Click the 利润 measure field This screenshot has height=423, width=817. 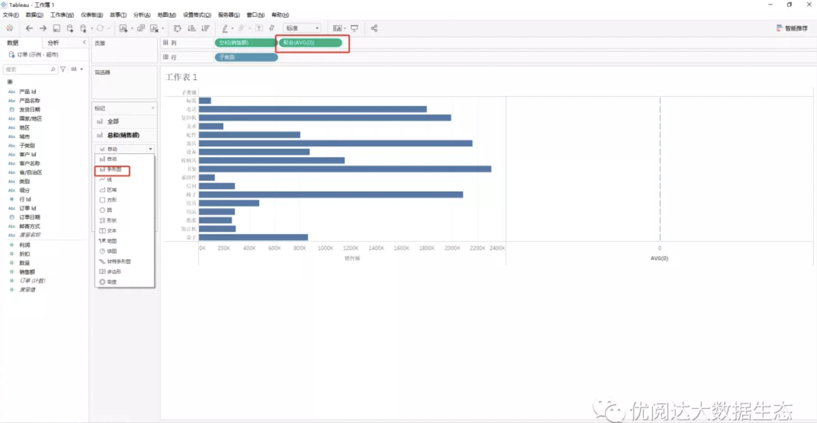pyautogui.click(x=25, y=245)
